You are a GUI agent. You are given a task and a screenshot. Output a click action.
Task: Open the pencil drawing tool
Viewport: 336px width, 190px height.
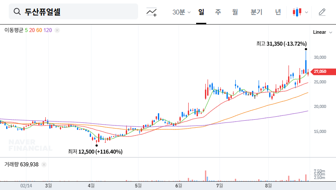[322, 12]
